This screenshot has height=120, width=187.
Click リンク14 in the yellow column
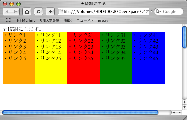click(51, 52)
